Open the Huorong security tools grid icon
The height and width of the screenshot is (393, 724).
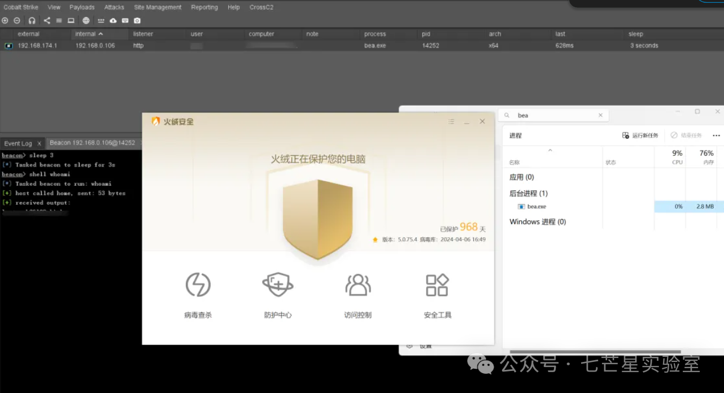click(x=437, y=285)
